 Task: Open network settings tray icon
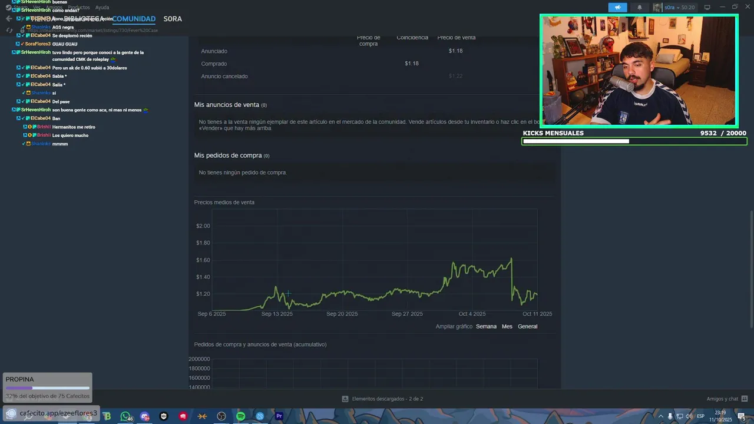pyautogui.click(x=679, y=416)
